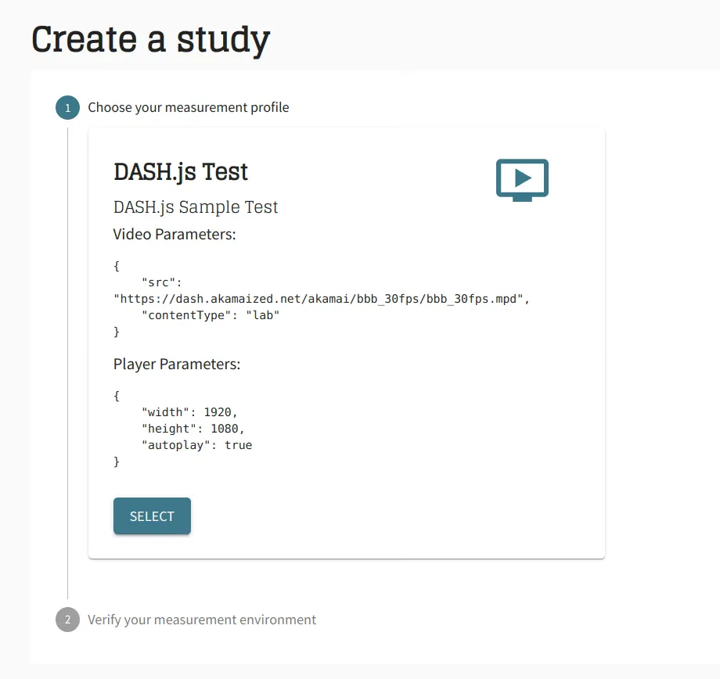Click the Choose your measurement profile label
Screen dimensions: 720x679
(x=189, y=107)
